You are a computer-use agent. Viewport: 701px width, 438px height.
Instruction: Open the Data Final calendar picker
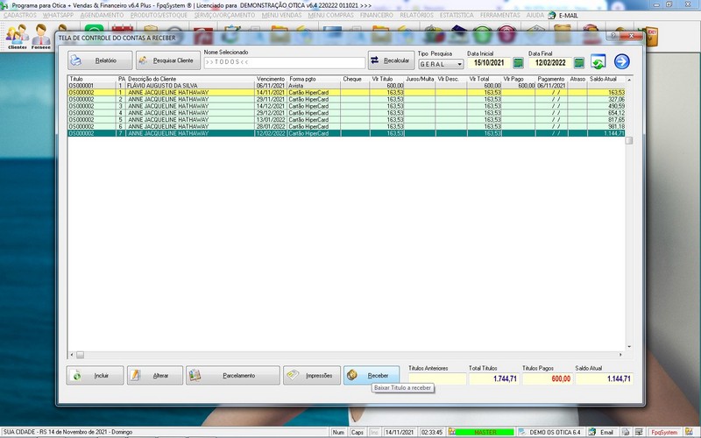(x=579, y=62)
